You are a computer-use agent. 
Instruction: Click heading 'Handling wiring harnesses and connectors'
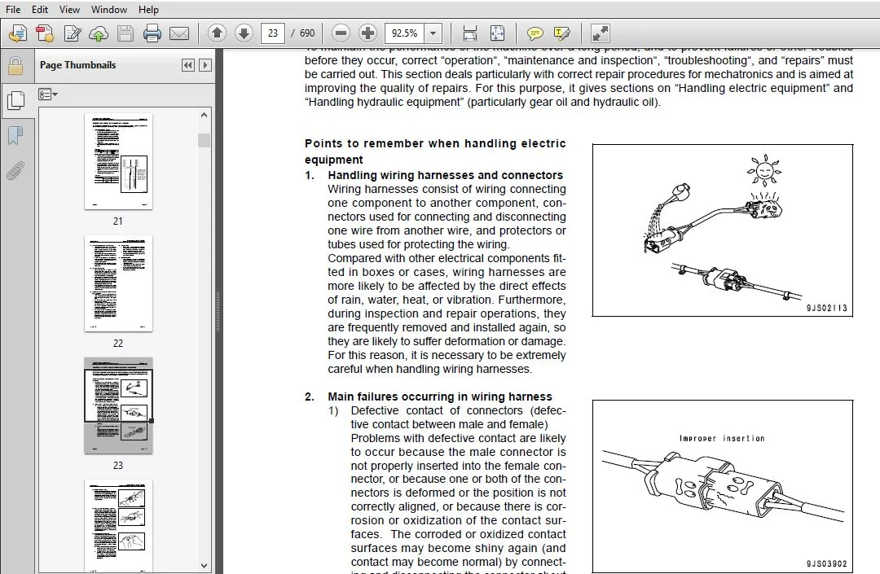coord(445,175)
